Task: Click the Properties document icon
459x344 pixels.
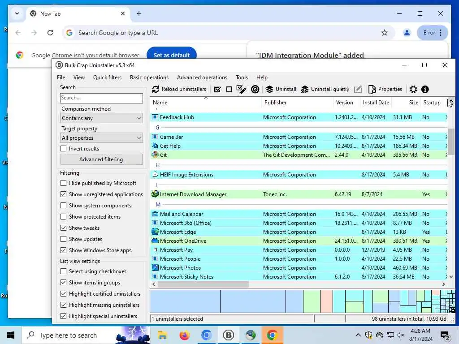Action: 372,89
